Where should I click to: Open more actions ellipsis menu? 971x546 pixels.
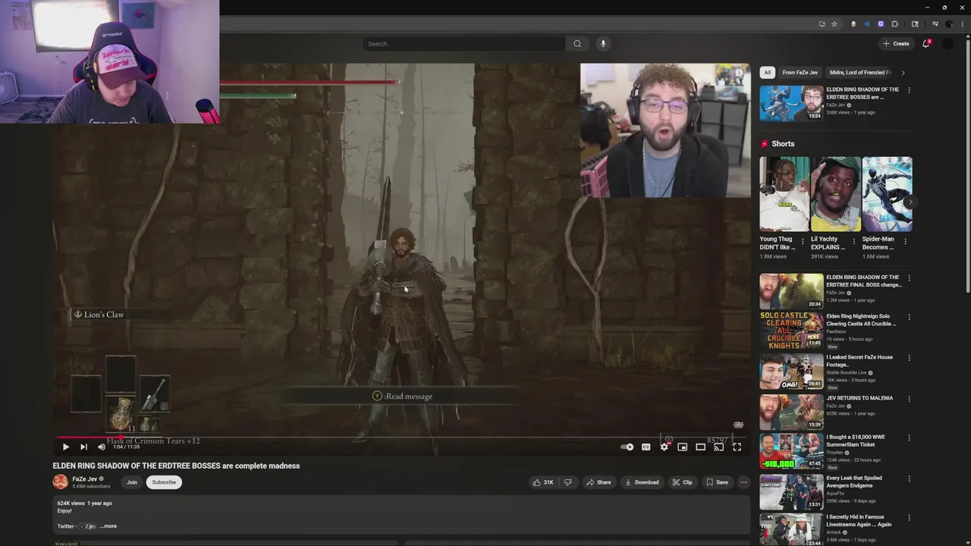pos(743,482)
